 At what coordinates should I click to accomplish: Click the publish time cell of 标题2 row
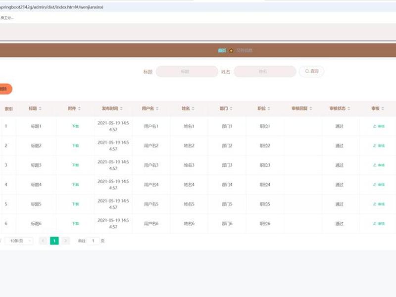pos(113,146)
